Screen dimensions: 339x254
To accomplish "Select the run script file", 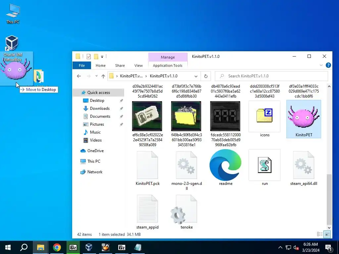I will (x=265, y=168).
